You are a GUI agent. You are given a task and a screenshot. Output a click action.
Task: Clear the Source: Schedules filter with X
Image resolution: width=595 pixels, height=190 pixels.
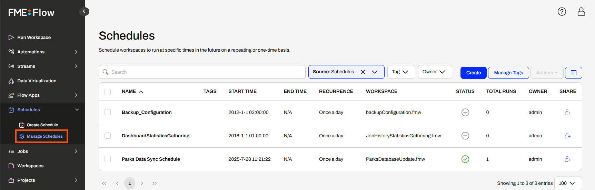click(363, 72)
